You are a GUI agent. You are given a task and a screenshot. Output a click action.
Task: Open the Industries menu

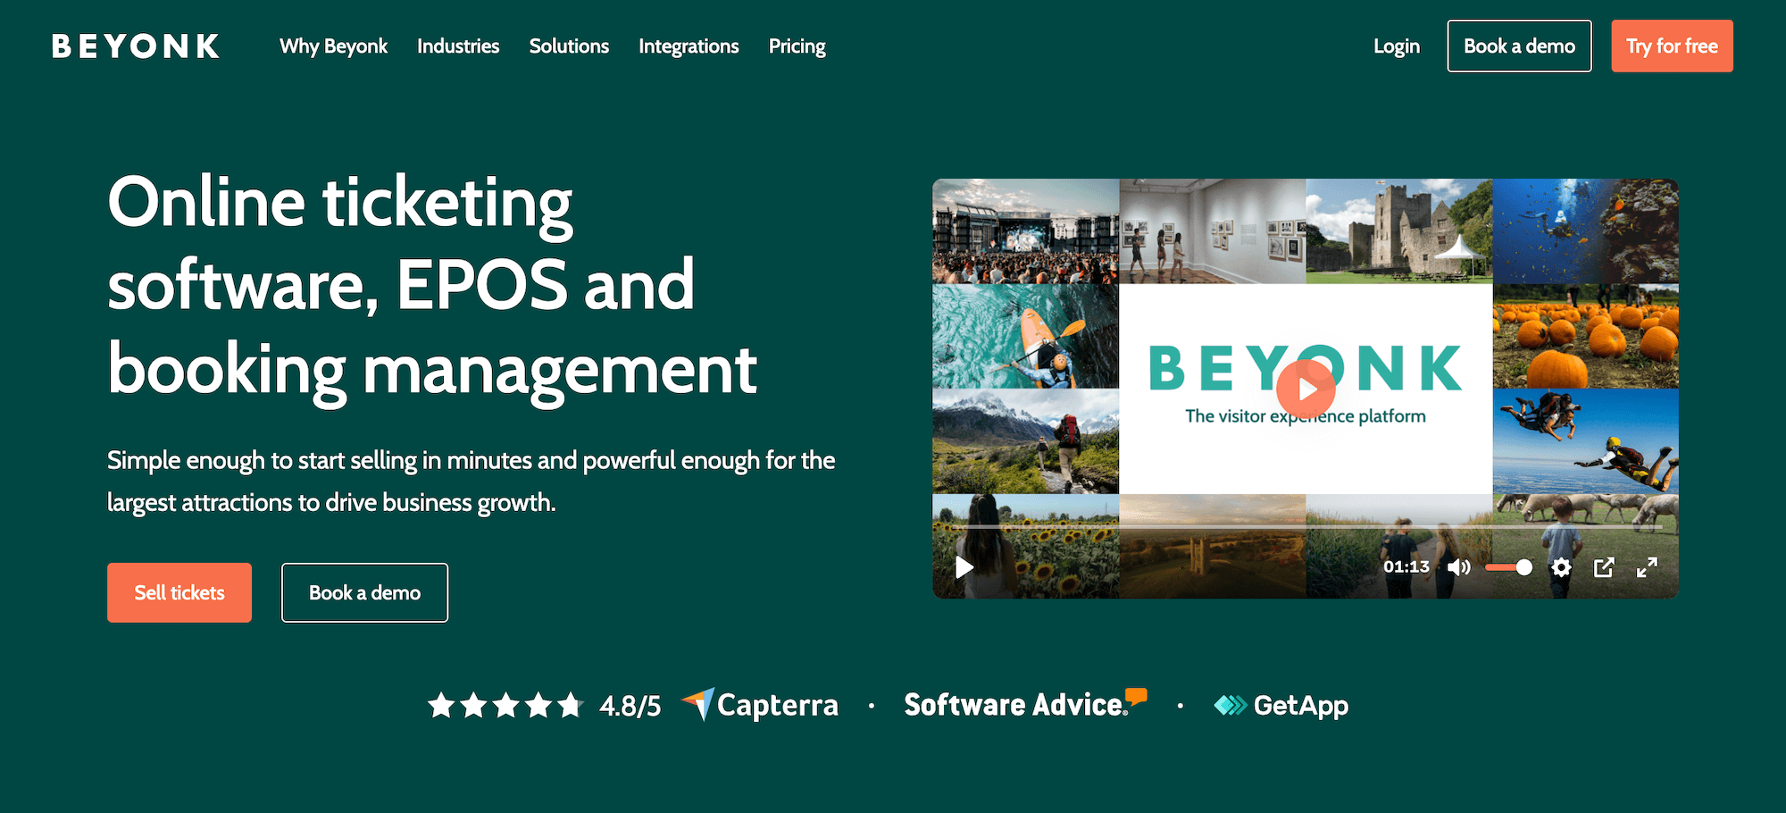[458, 46]
